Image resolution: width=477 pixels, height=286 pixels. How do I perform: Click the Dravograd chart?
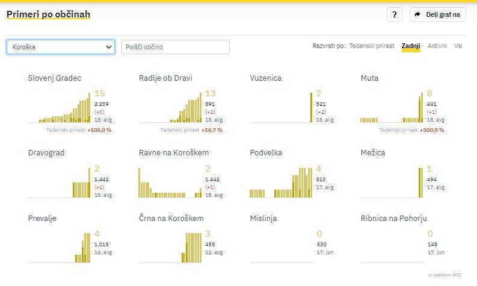pos(59,184)
